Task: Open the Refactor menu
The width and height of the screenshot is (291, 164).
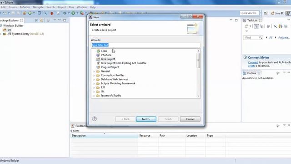Action: point(25,7)
